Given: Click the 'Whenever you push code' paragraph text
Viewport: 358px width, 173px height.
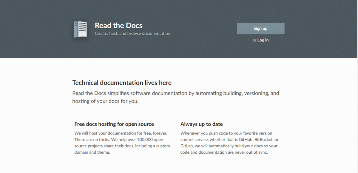Looking at the screenshot, I should (x=226, y=133).
